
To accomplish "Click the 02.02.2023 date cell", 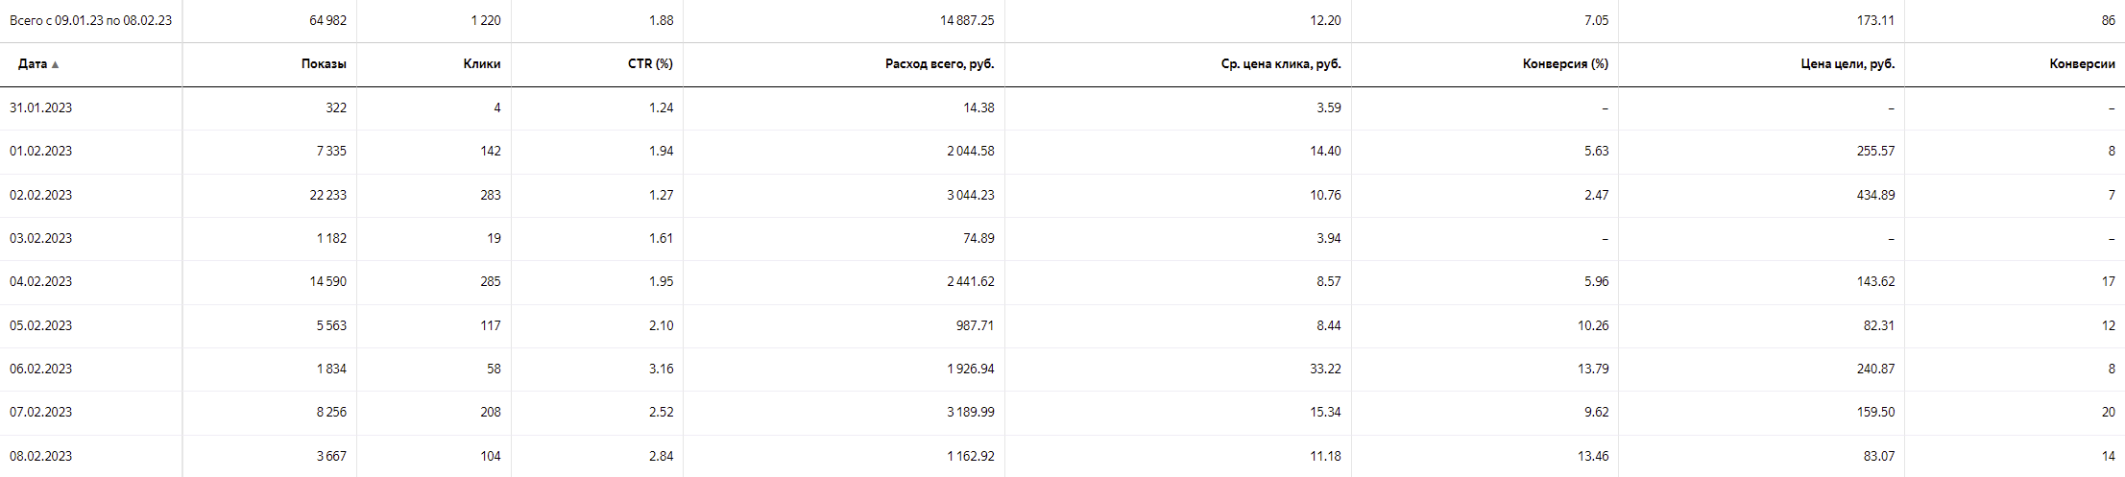I will [40, 195].
